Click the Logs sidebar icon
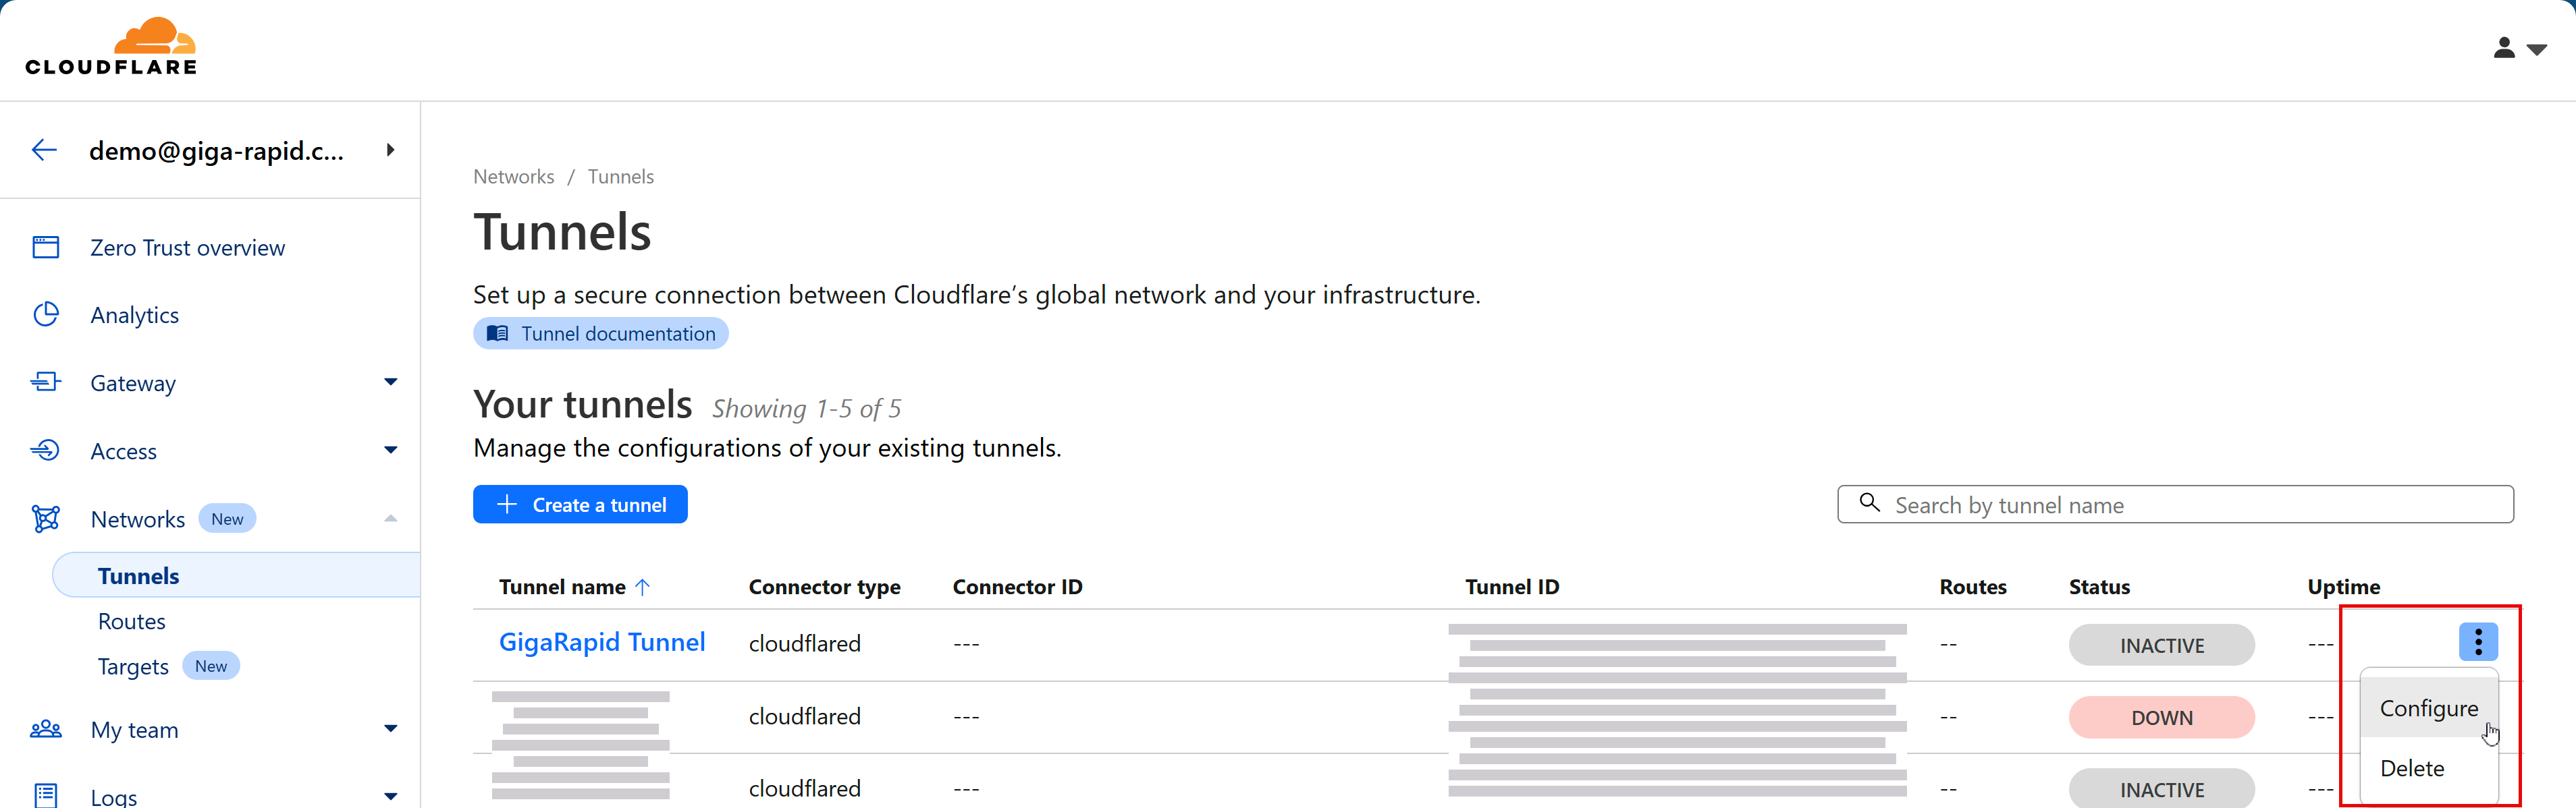 tap(46, 795)
